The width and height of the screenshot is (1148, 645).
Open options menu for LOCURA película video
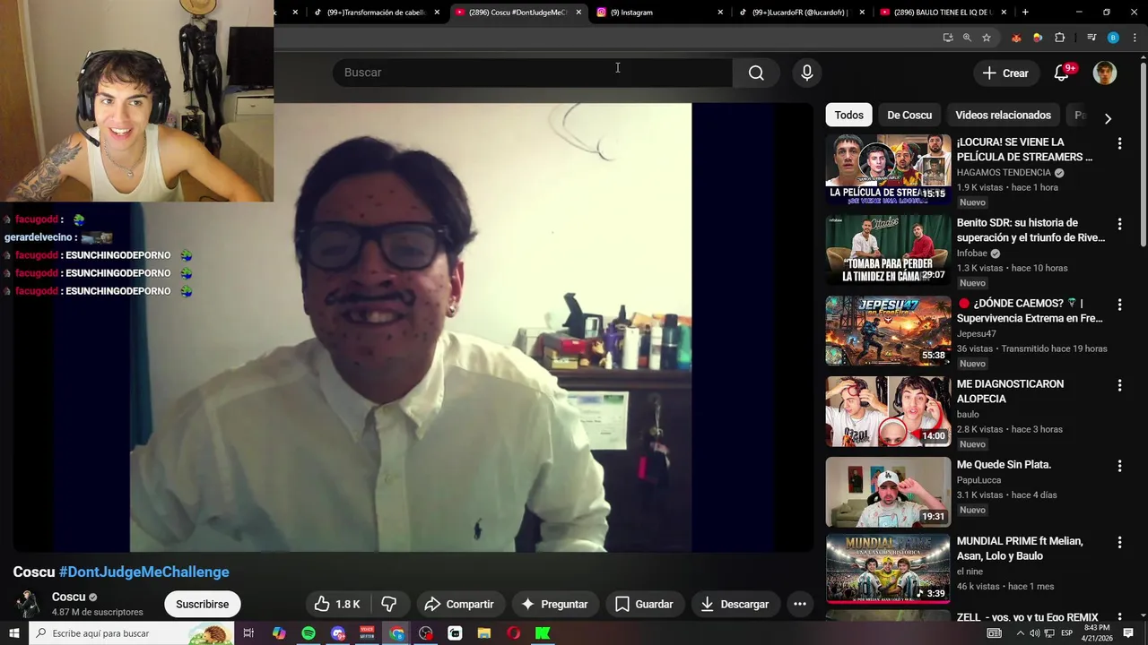point(1119,143)
